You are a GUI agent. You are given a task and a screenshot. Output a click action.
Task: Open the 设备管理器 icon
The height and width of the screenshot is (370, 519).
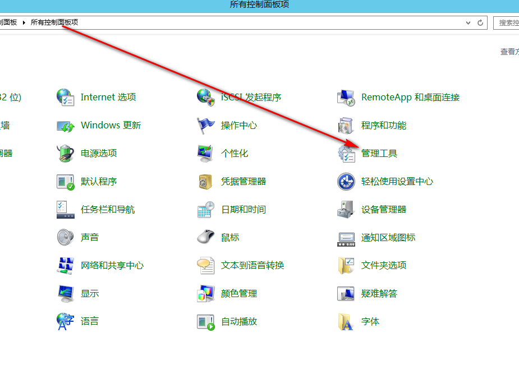click(346, 210)
